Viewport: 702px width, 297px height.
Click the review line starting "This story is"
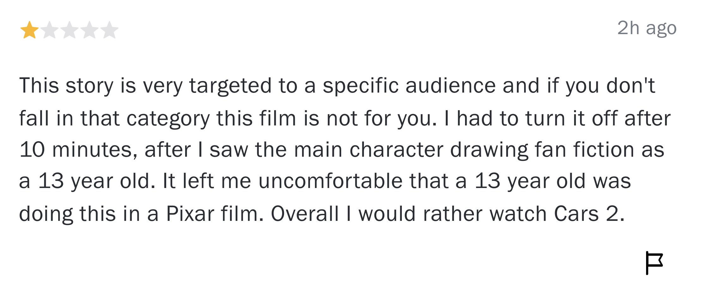[x=337, y=86]
